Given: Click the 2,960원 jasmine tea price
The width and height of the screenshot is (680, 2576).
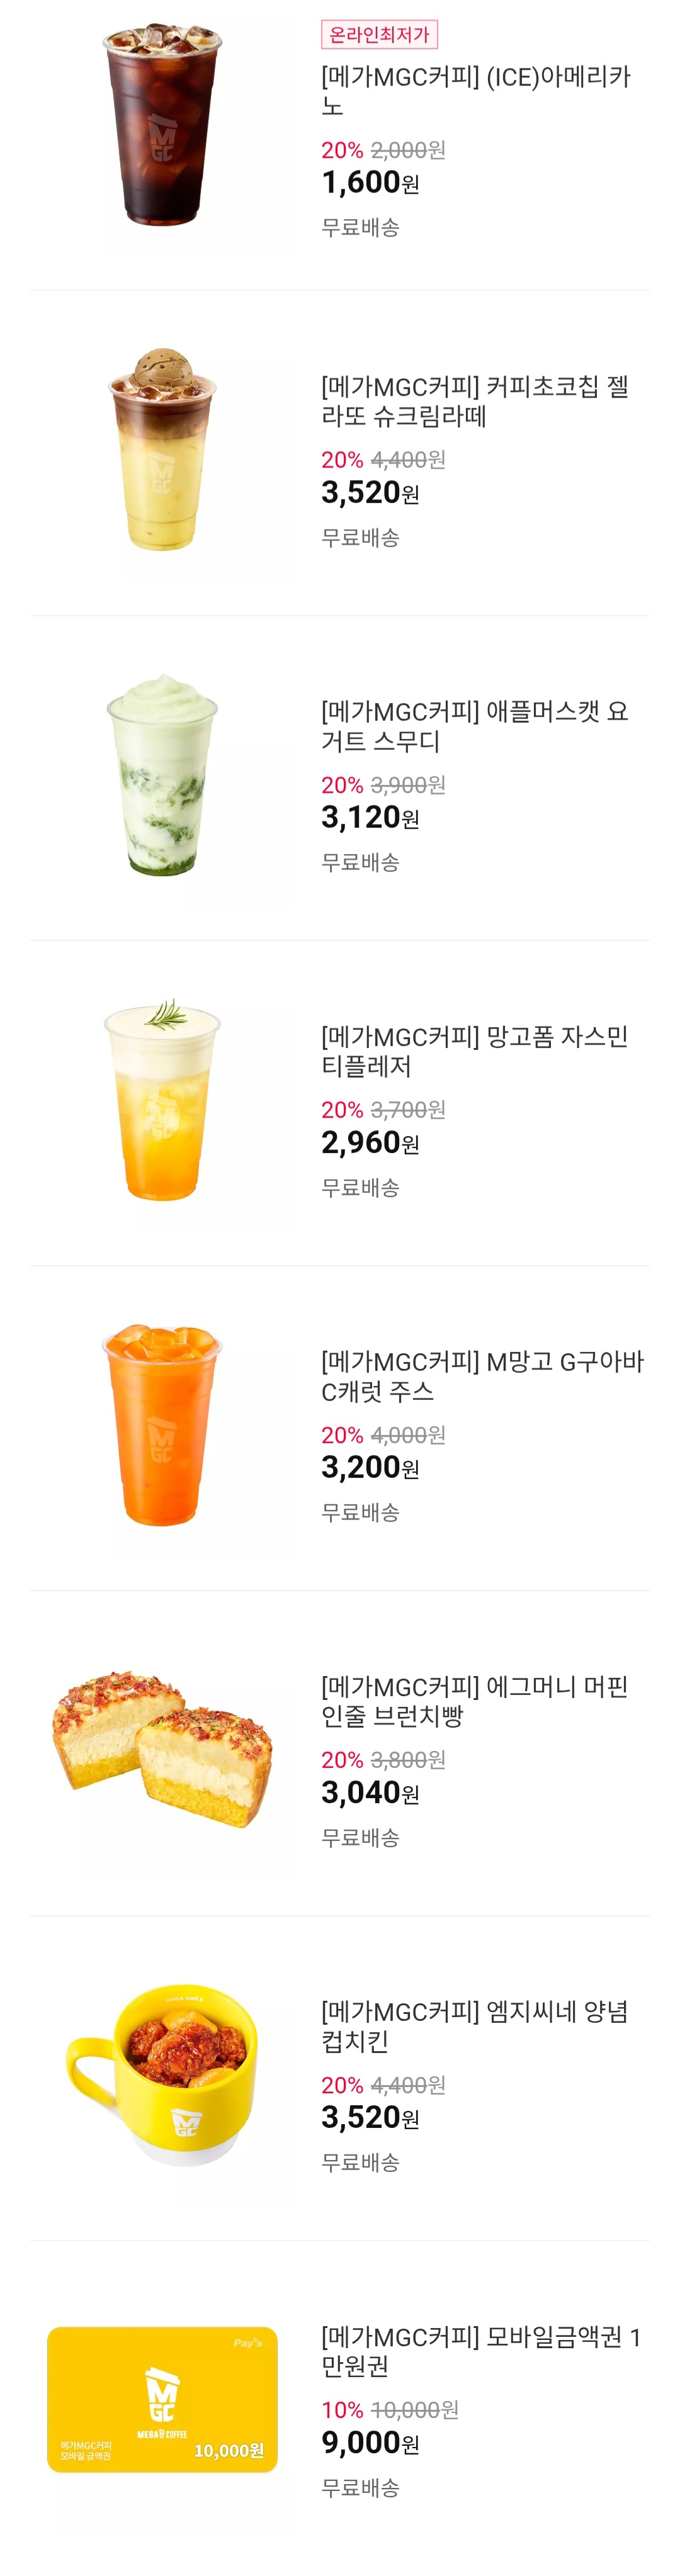Looking at the screenshot, I should (371, 1143).
